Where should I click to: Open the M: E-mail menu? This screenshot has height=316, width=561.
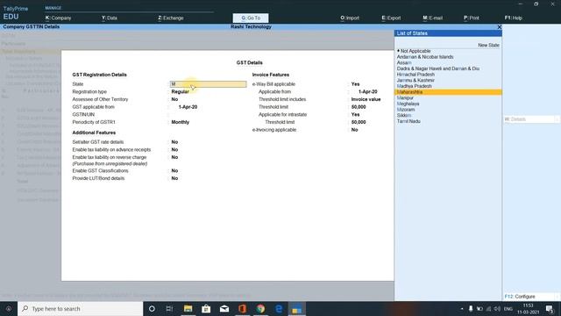tap(432, 18)
